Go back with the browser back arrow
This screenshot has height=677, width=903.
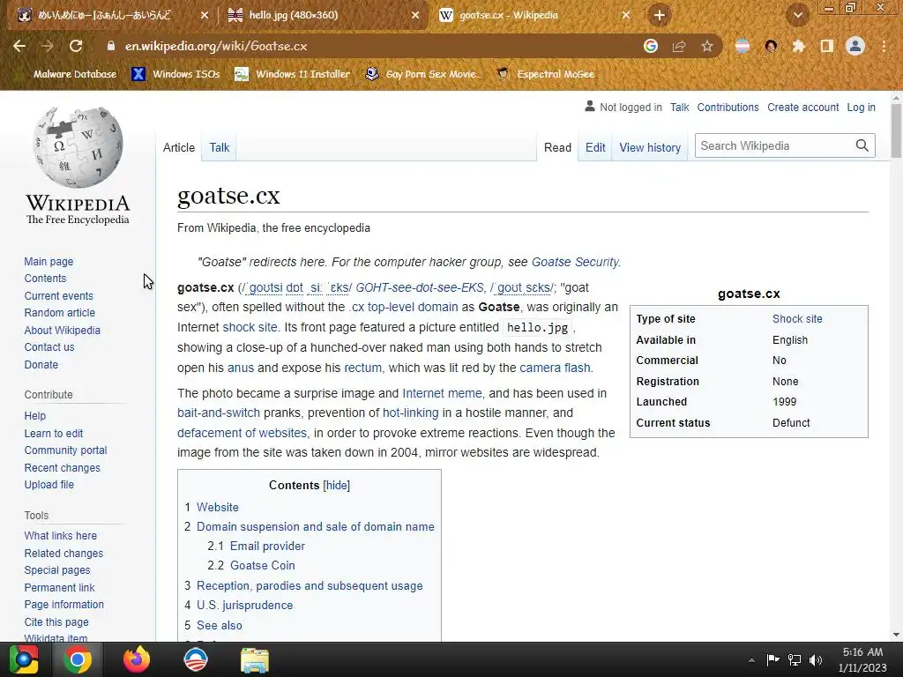(x=19, y=46)
